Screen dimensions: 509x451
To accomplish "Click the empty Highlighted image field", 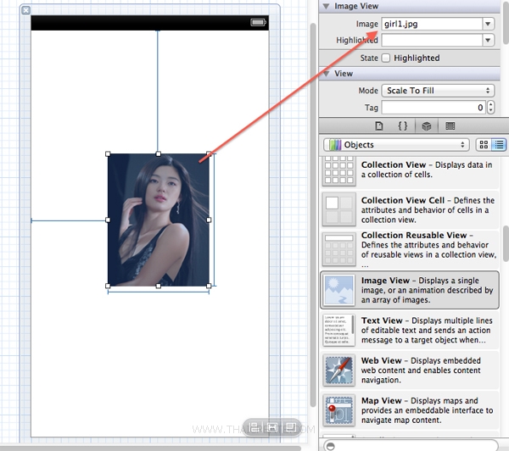I will pyautogui.click(x=432, y=40).
